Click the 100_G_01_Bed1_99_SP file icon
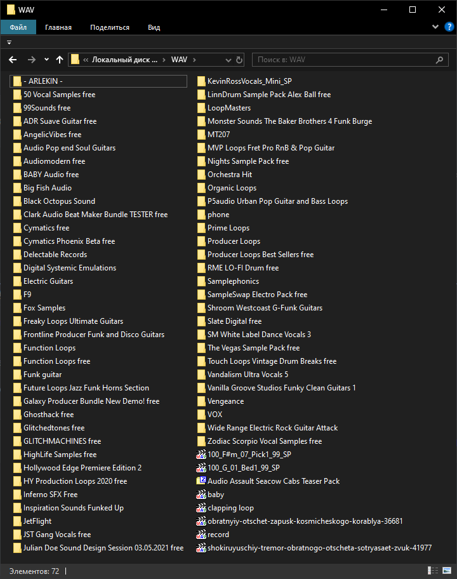The height and width of the screenshot is (579, 457). coord(201,468)
